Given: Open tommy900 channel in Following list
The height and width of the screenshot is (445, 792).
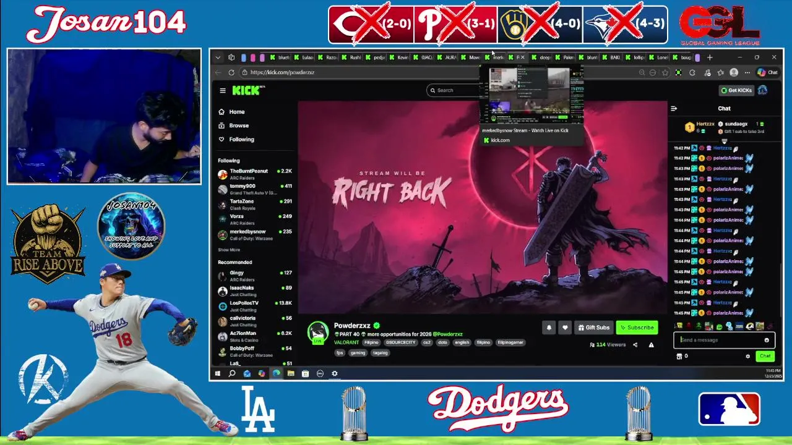Looking at the screenshot, I should 255,189.
